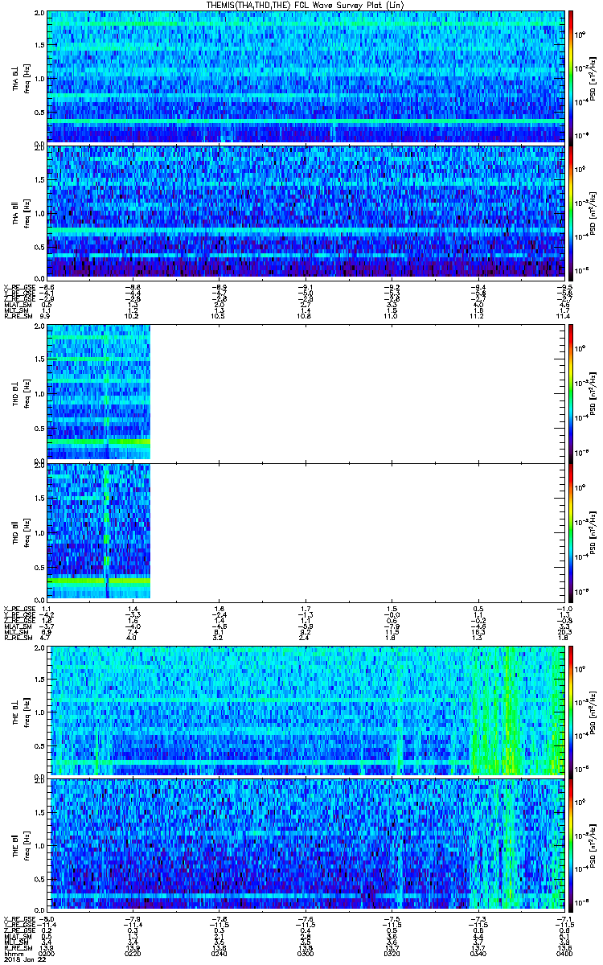The image size is (603, 965).
Task: Click the '11.4' R_RE_SM value under THA panels
Action: coord(564,318)
